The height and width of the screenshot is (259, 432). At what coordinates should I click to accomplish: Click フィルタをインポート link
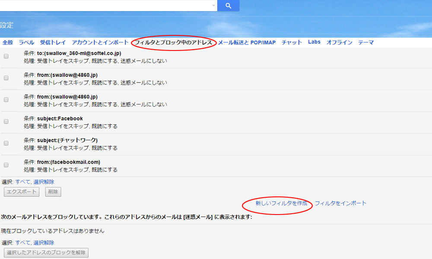[x=340, y=203]
